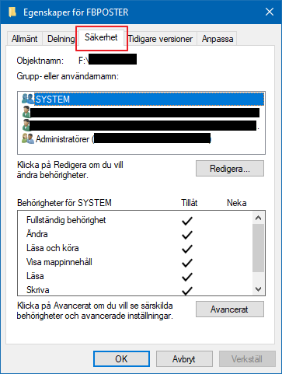The height and width of the screenshot is (374, 282).
Task: Open the Delning tab
Action: tap(61, 39)
